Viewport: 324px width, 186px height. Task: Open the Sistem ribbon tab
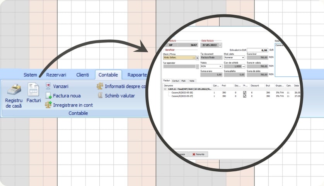(x=31, y=75)
